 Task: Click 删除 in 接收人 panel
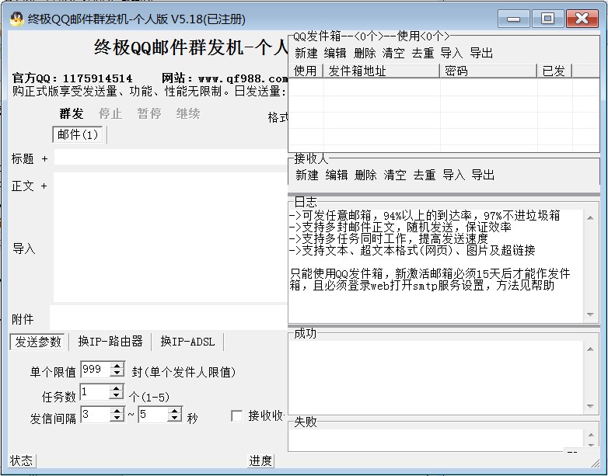(x=365, y=175)
